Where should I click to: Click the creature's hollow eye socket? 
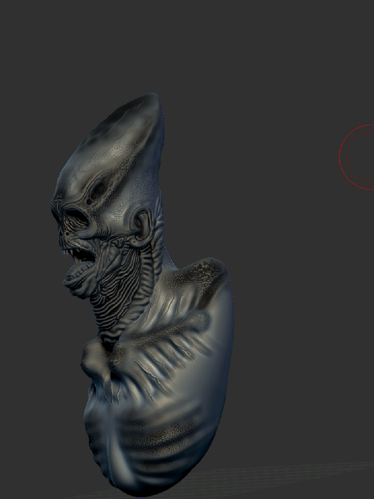click(78, 219)
